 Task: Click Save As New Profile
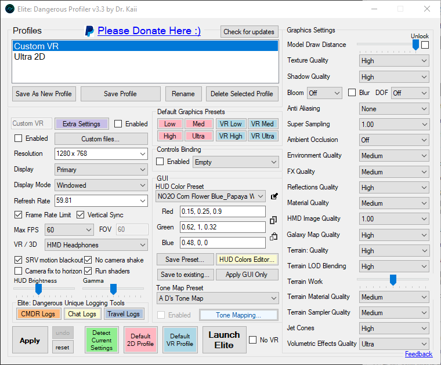[x=44, y=94]
